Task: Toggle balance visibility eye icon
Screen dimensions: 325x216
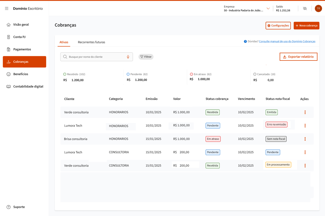Action: [x=305, y=9]
